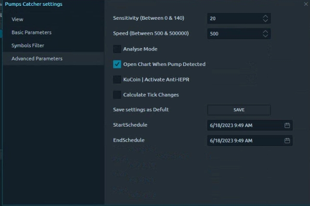Open the Basic Parameters section
Image resolution: width=310 pixels, height=206 pixels.
click(x=32, y=32)
